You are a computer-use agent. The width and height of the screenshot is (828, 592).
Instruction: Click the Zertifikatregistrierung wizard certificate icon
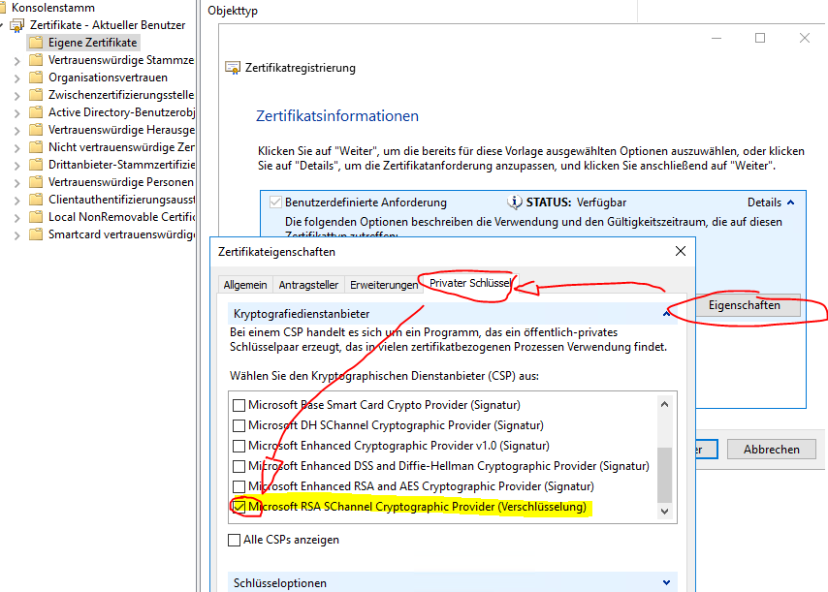tap(233, 68)
